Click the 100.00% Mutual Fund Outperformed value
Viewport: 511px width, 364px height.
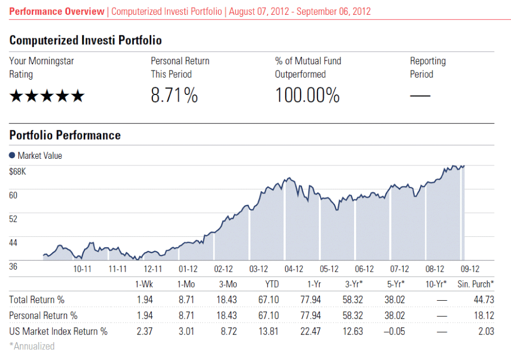click(307, 95)
